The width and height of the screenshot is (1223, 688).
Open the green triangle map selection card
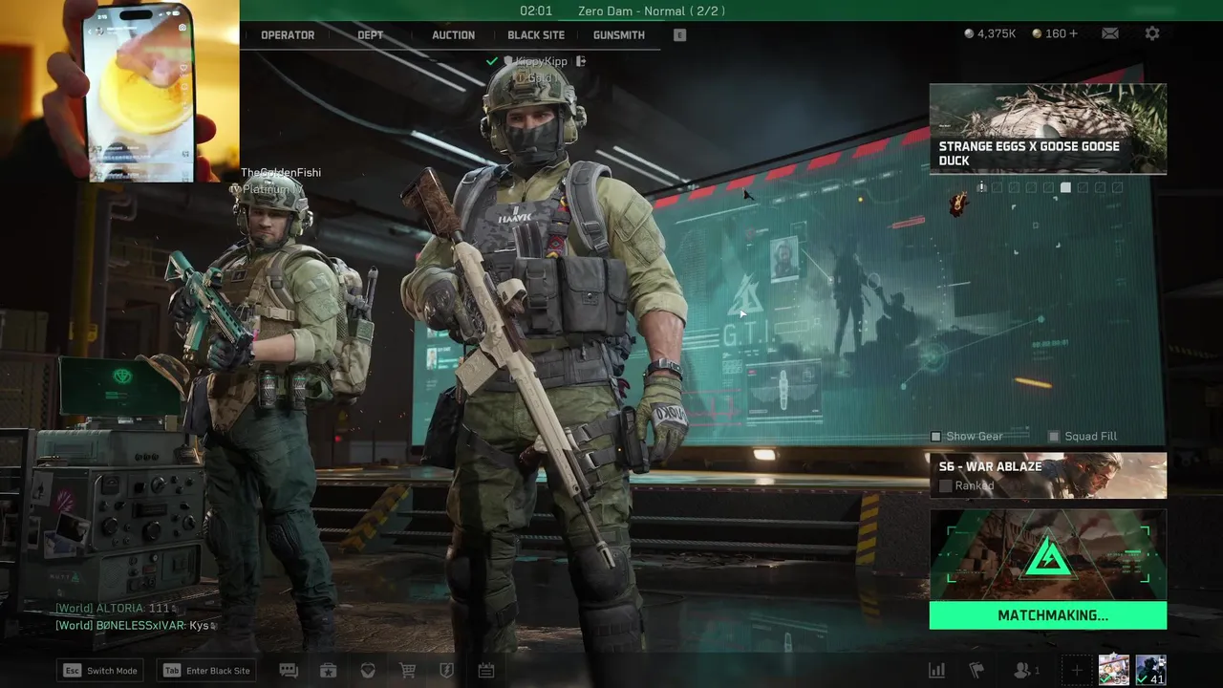coord(1048,555)
